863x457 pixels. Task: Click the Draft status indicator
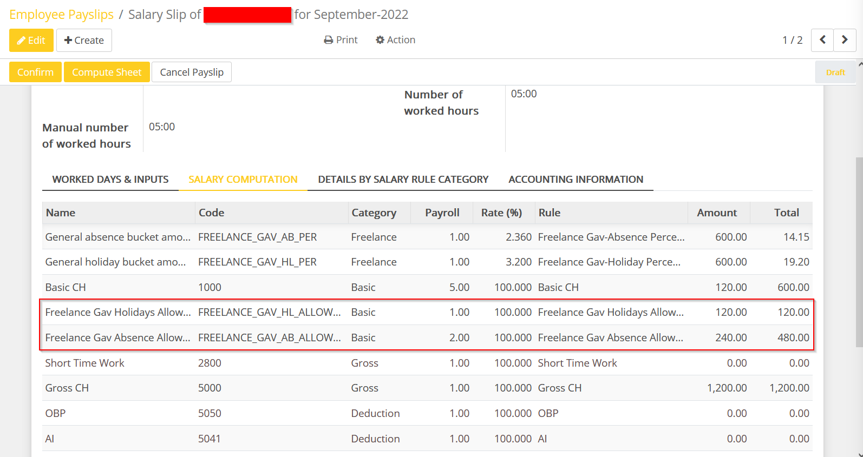pyautogui.click(x=835, y=72)
